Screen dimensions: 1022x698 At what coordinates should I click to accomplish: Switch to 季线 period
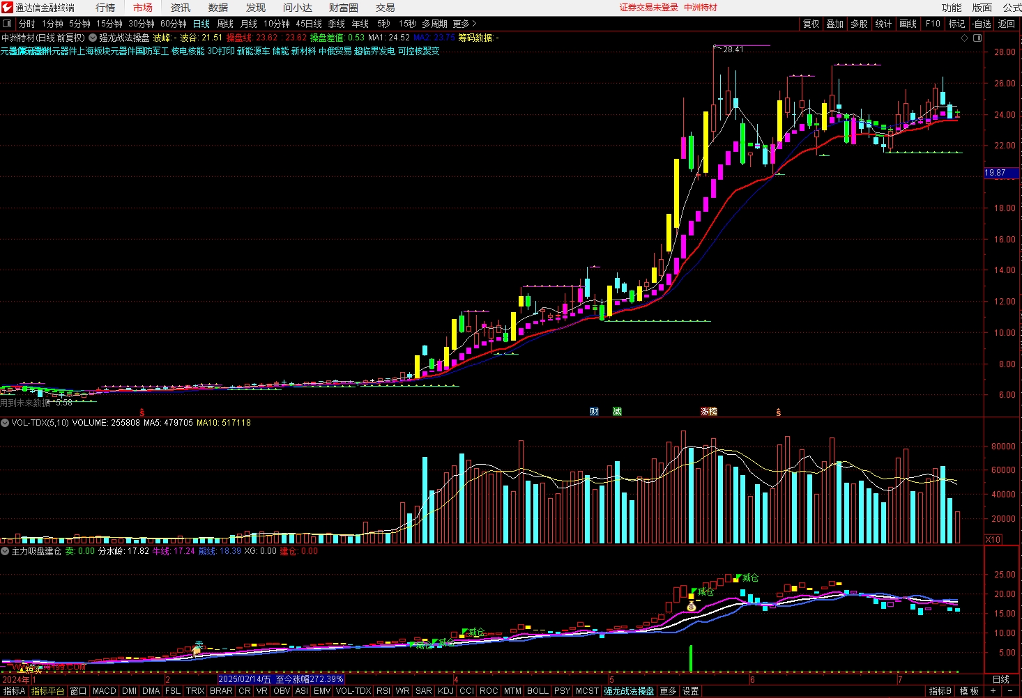[x=337, y=24]
